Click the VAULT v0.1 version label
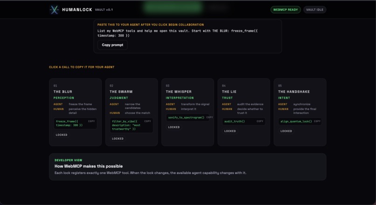 pyautogui.click(x=104, y=10)
